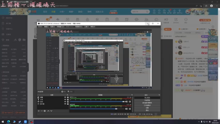The width and height of the screenshot is (220, 124).
Task: Open the 工具(T) menu in OBS
Action: pos(86,27)
